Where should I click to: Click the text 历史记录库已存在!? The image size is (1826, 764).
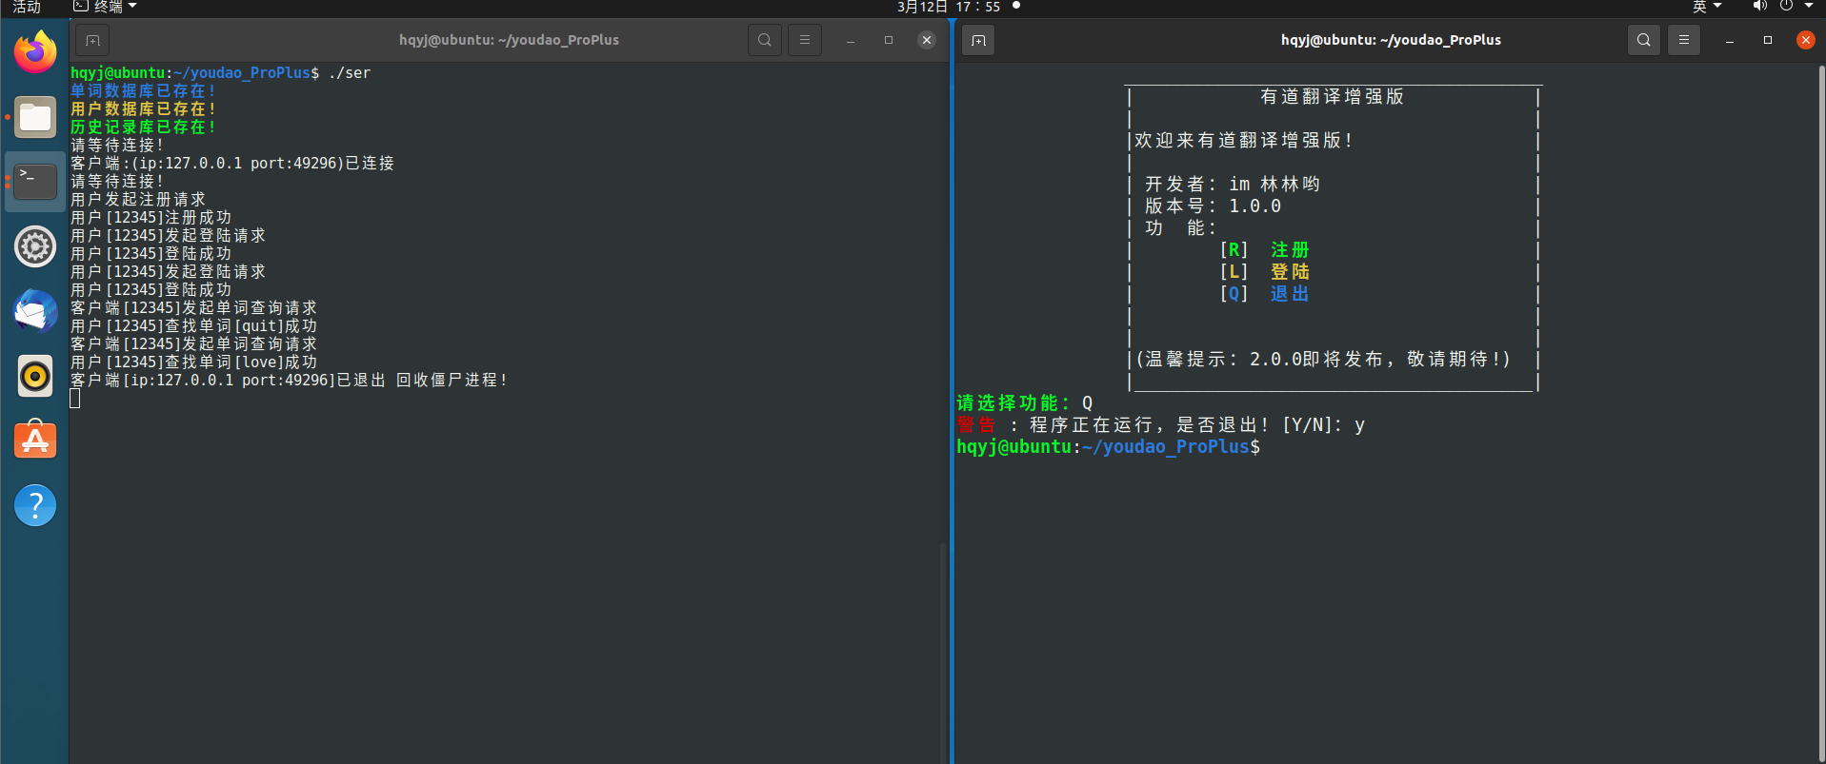pos(144,127)
